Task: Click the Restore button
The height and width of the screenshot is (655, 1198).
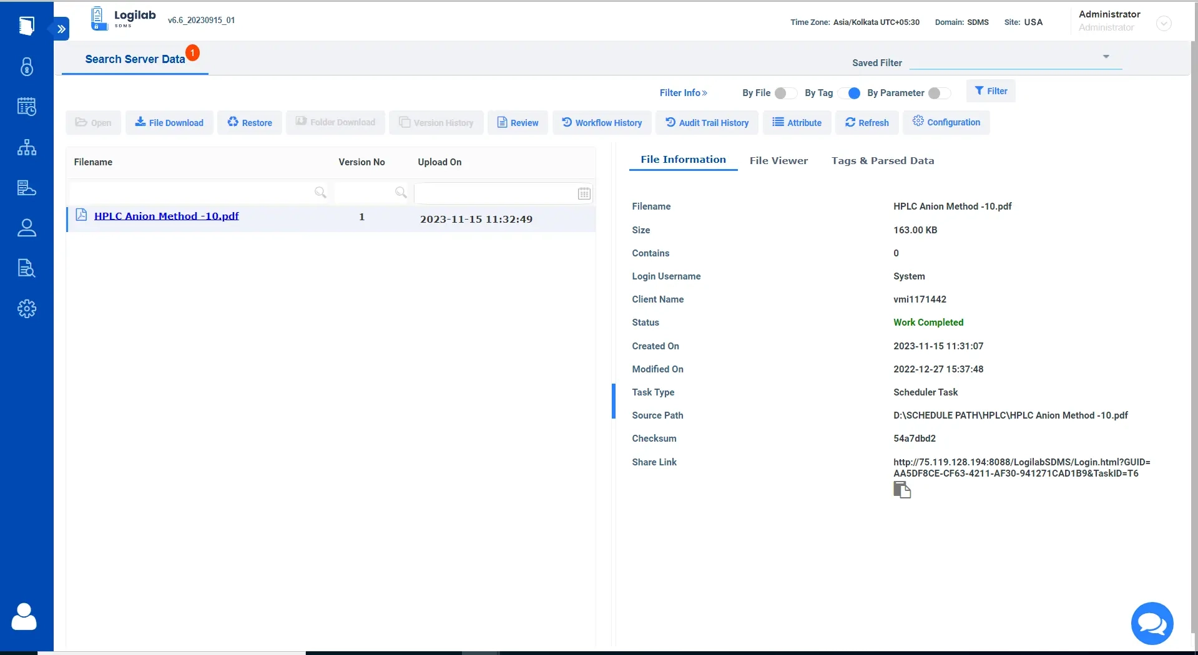Action: 250,123
